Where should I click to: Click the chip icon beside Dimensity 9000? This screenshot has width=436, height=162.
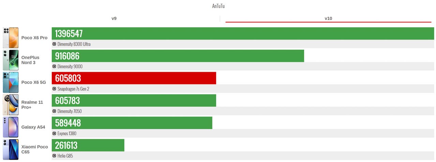(54, 66)
